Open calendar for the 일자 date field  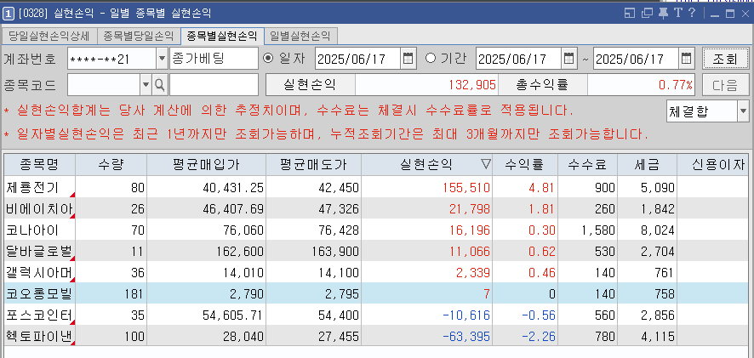pyautogui.click(x=408, y=59)
